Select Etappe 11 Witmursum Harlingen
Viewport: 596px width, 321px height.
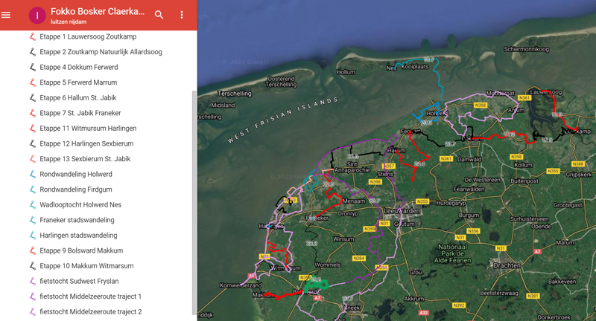[88, 129]
